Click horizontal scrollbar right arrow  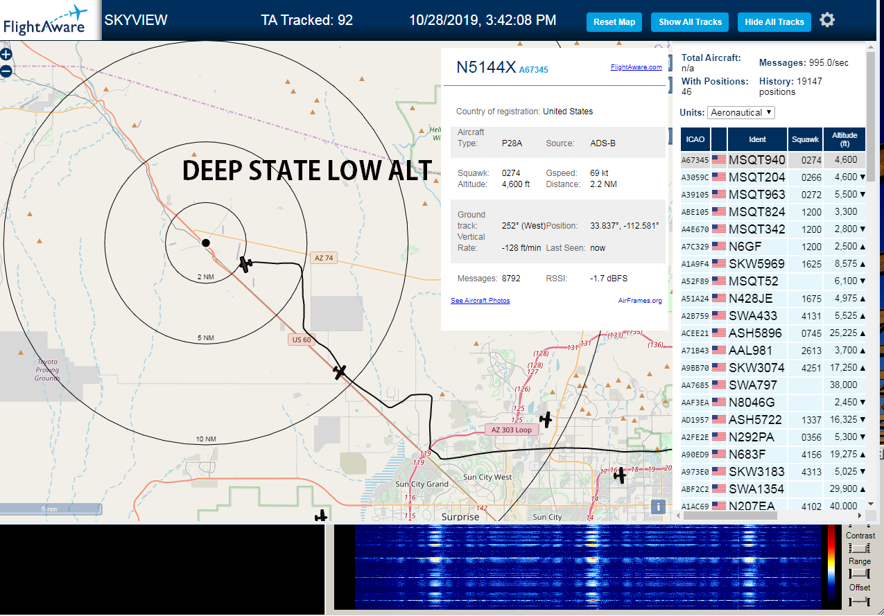[860, 516]
